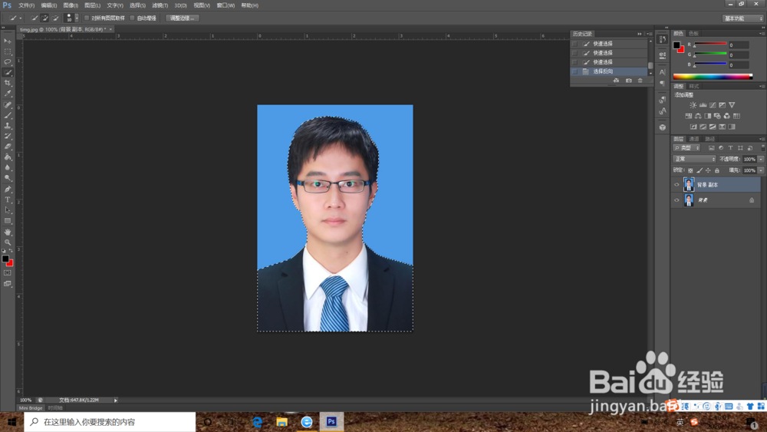The image size is (767, 432).
Task: Click the Photoshop icon in Windows taskbar
Action: pyautogui.click(x=331, y=422)
